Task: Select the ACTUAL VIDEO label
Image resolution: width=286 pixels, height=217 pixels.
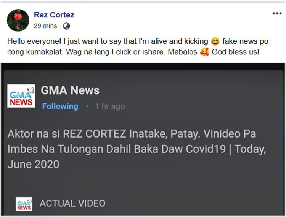Action: pos(72,203)
